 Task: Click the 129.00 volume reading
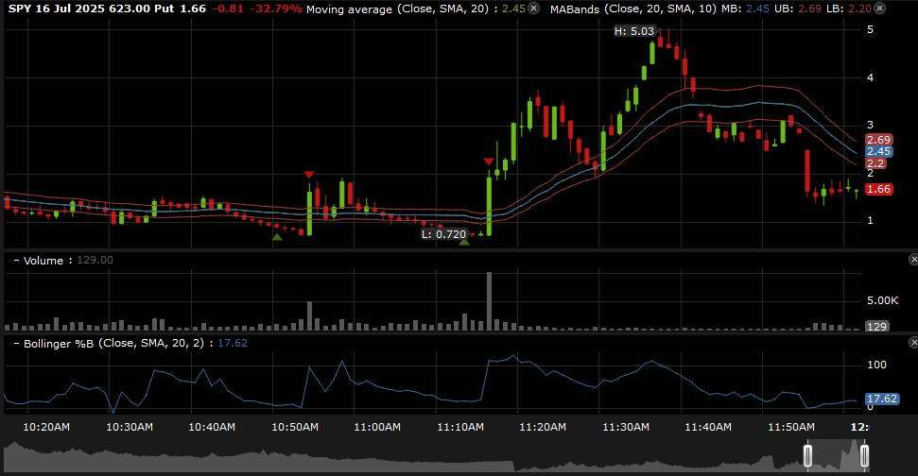pyautogui.click(x=95, y=261)
